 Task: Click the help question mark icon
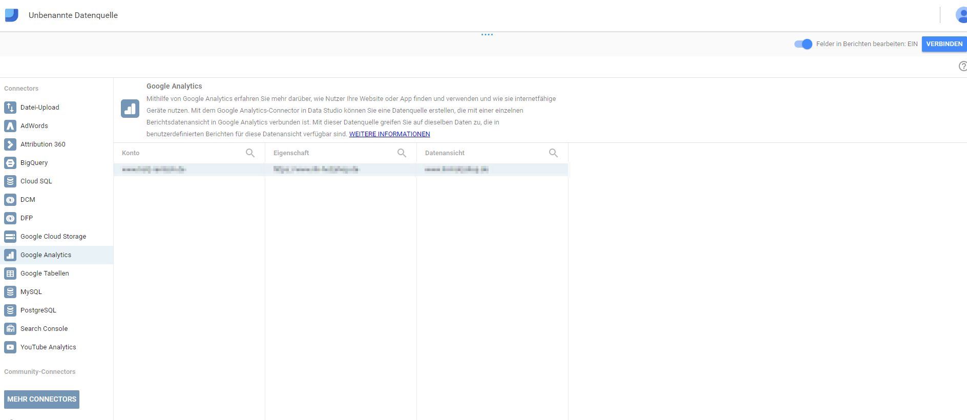[962, 66]
